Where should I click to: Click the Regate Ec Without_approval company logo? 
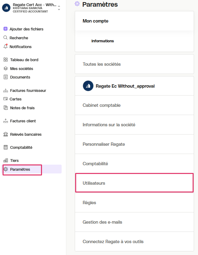tap(88, 86)
